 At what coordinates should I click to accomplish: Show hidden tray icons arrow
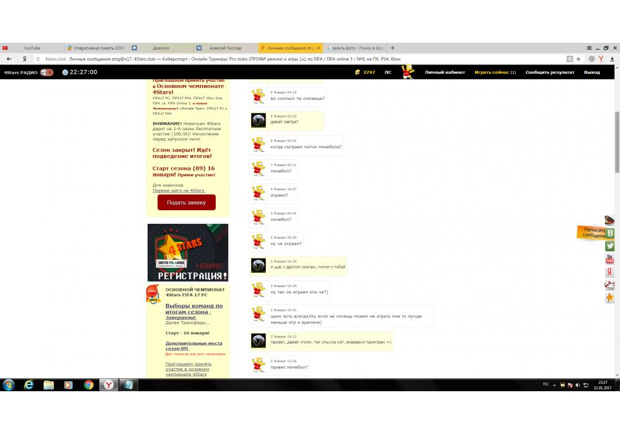554,384
